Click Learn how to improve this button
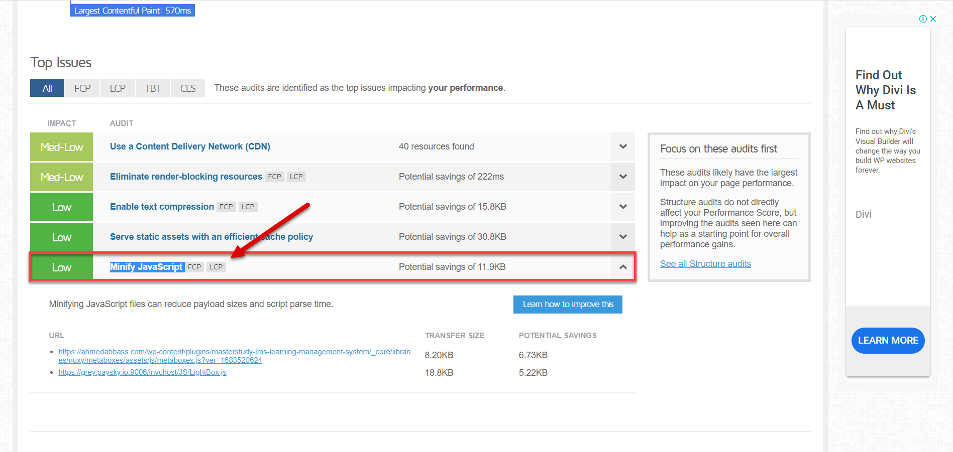The width and height of the screenshot is (953, 452). 568,305
